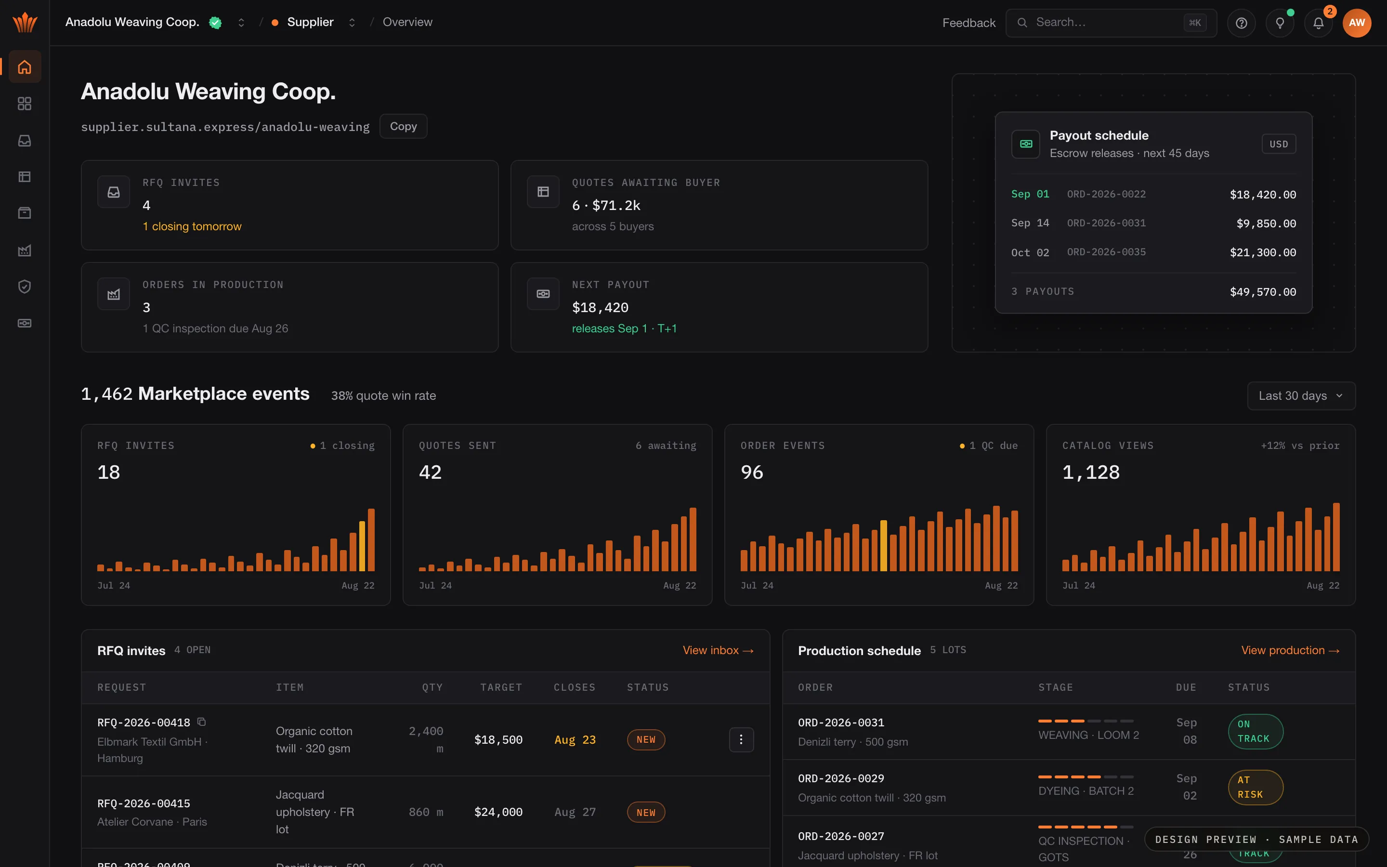Open the inbox tray icon in the sidebar
Screen dimensions: 1387x867
[x=25, y=141]
